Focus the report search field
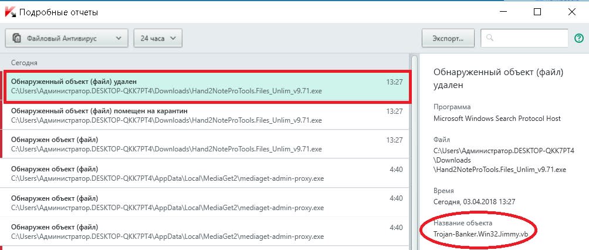 pos(524,38)
